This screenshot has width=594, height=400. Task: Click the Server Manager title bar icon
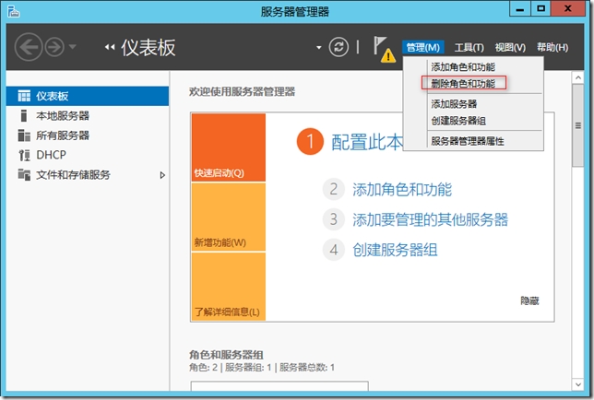pos(13,11)
